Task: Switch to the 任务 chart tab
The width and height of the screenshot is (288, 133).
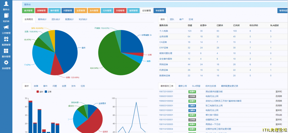Action: (x=83, y=86)
